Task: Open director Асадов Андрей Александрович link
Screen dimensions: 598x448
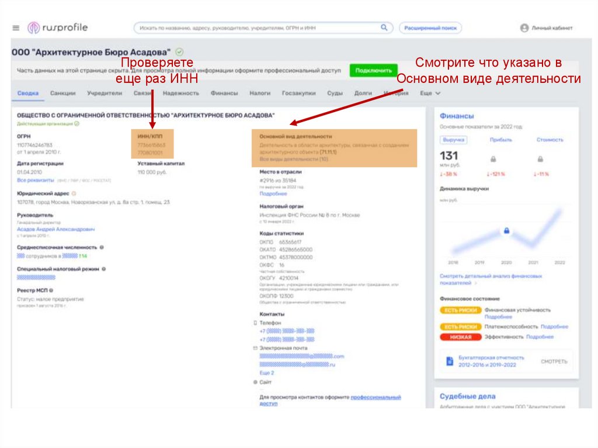Action: tap(55, 229)
